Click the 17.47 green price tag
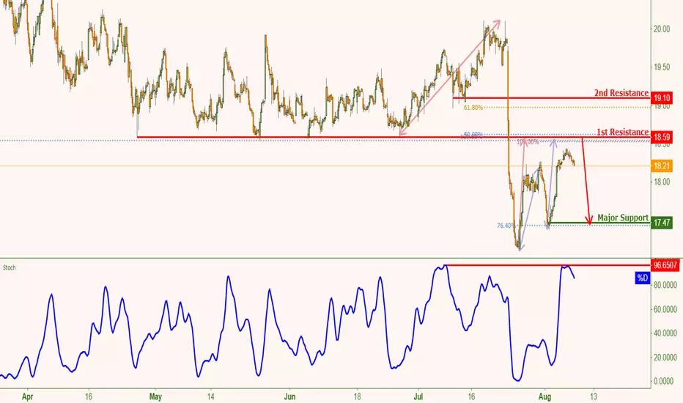 point(662,223)
